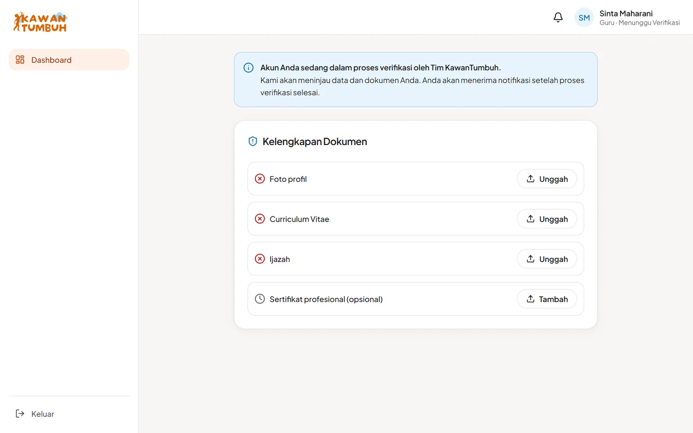Open the Dashboard menu item

69,60
